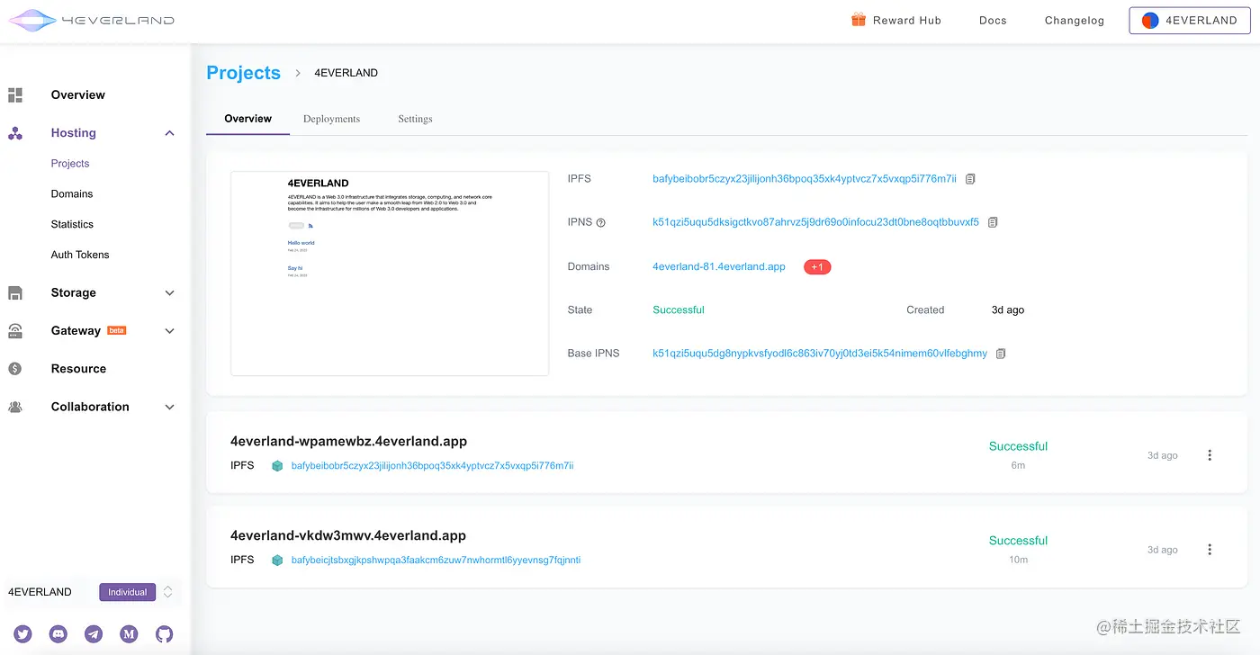Open the workspace switcher arrows
Screen dimensions: 1260x655
(x=167, y=592)
